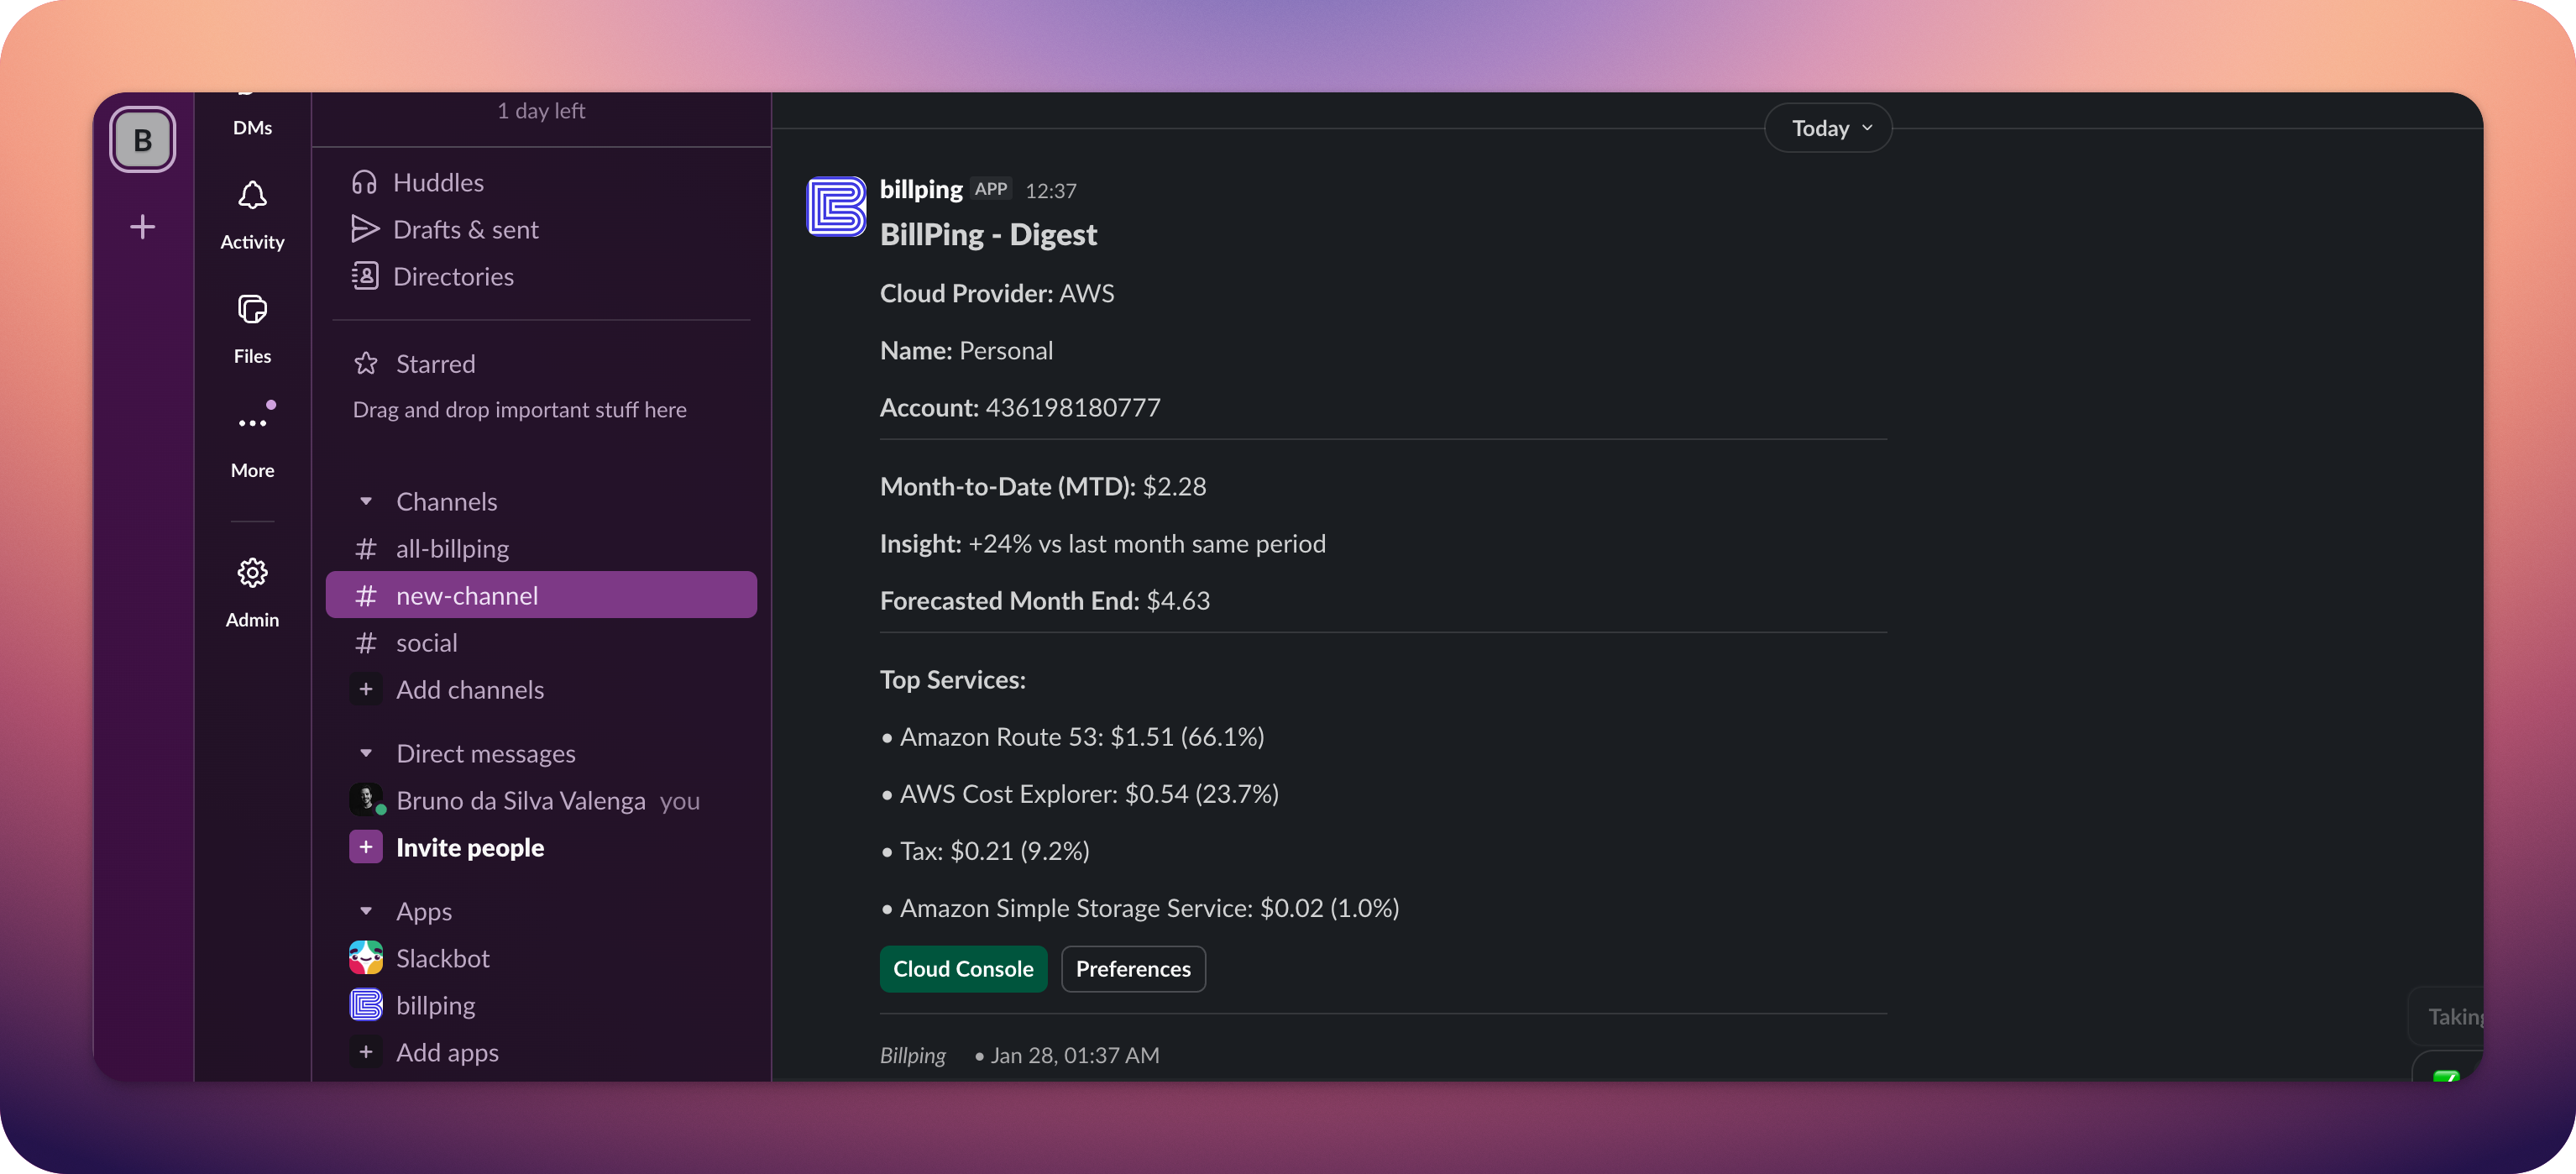The width and height of the screenshot is (2576, 1174).
Task: Open Slackbot app conversation
Action: tap(442, 958)
